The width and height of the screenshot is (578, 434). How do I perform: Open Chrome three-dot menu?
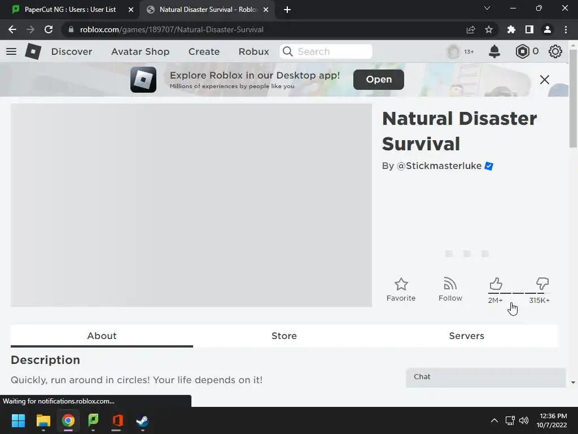[x=566, y=29]
